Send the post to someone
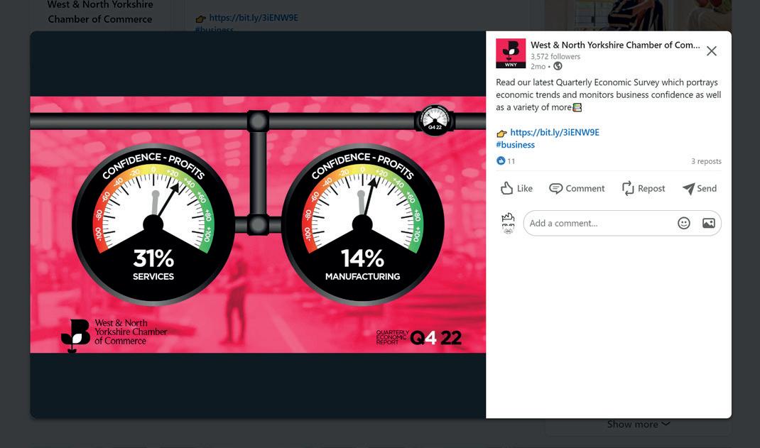Viewport: 760px width, 448px height. (700, 188)
